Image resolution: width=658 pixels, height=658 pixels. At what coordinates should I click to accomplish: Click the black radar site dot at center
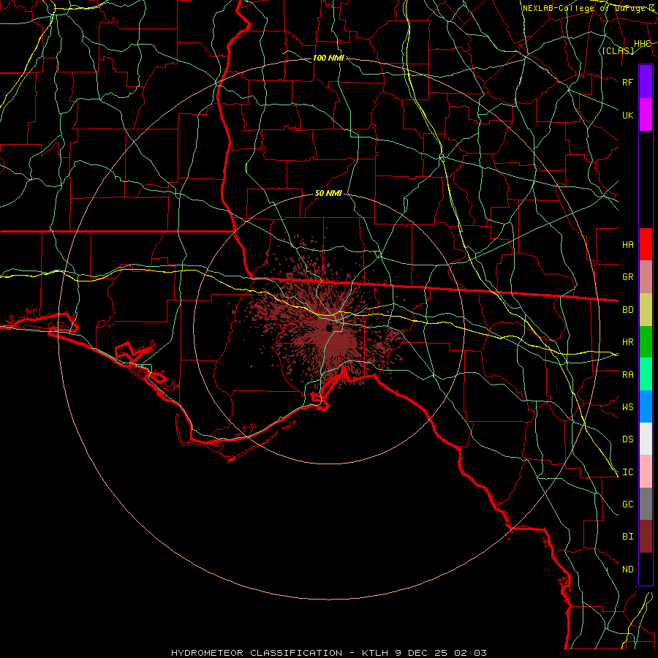coord(329,328)
